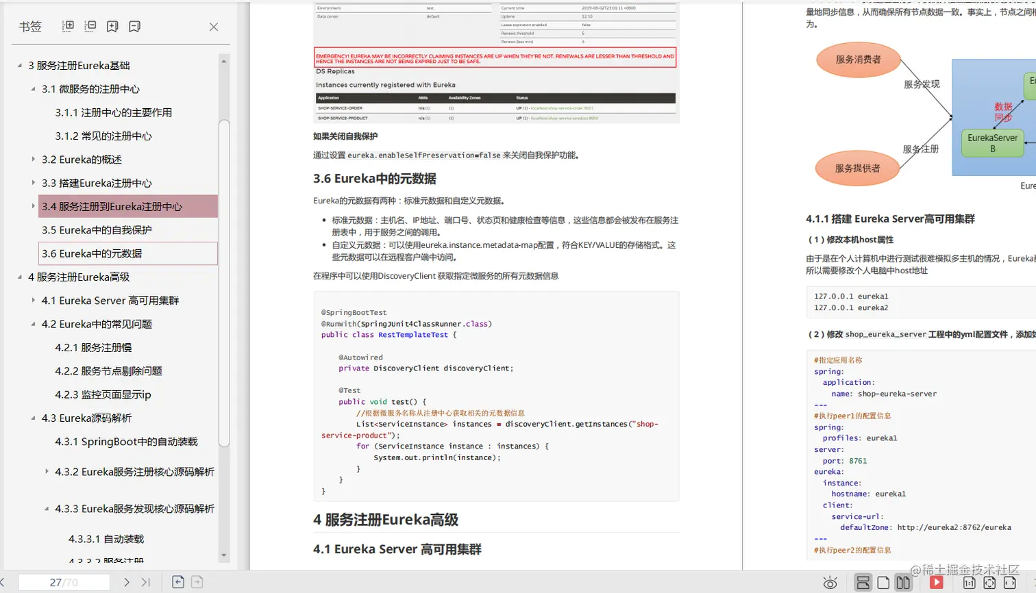The width and height of the screenshot is (1036, 593).
Task: Collapse the 4.2 Eureka中的常见问题 bookmark
Action: [x=33, y=324]
